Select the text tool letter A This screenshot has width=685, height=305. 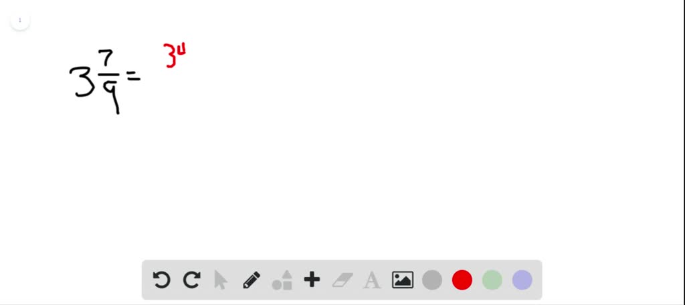(372, 280)
